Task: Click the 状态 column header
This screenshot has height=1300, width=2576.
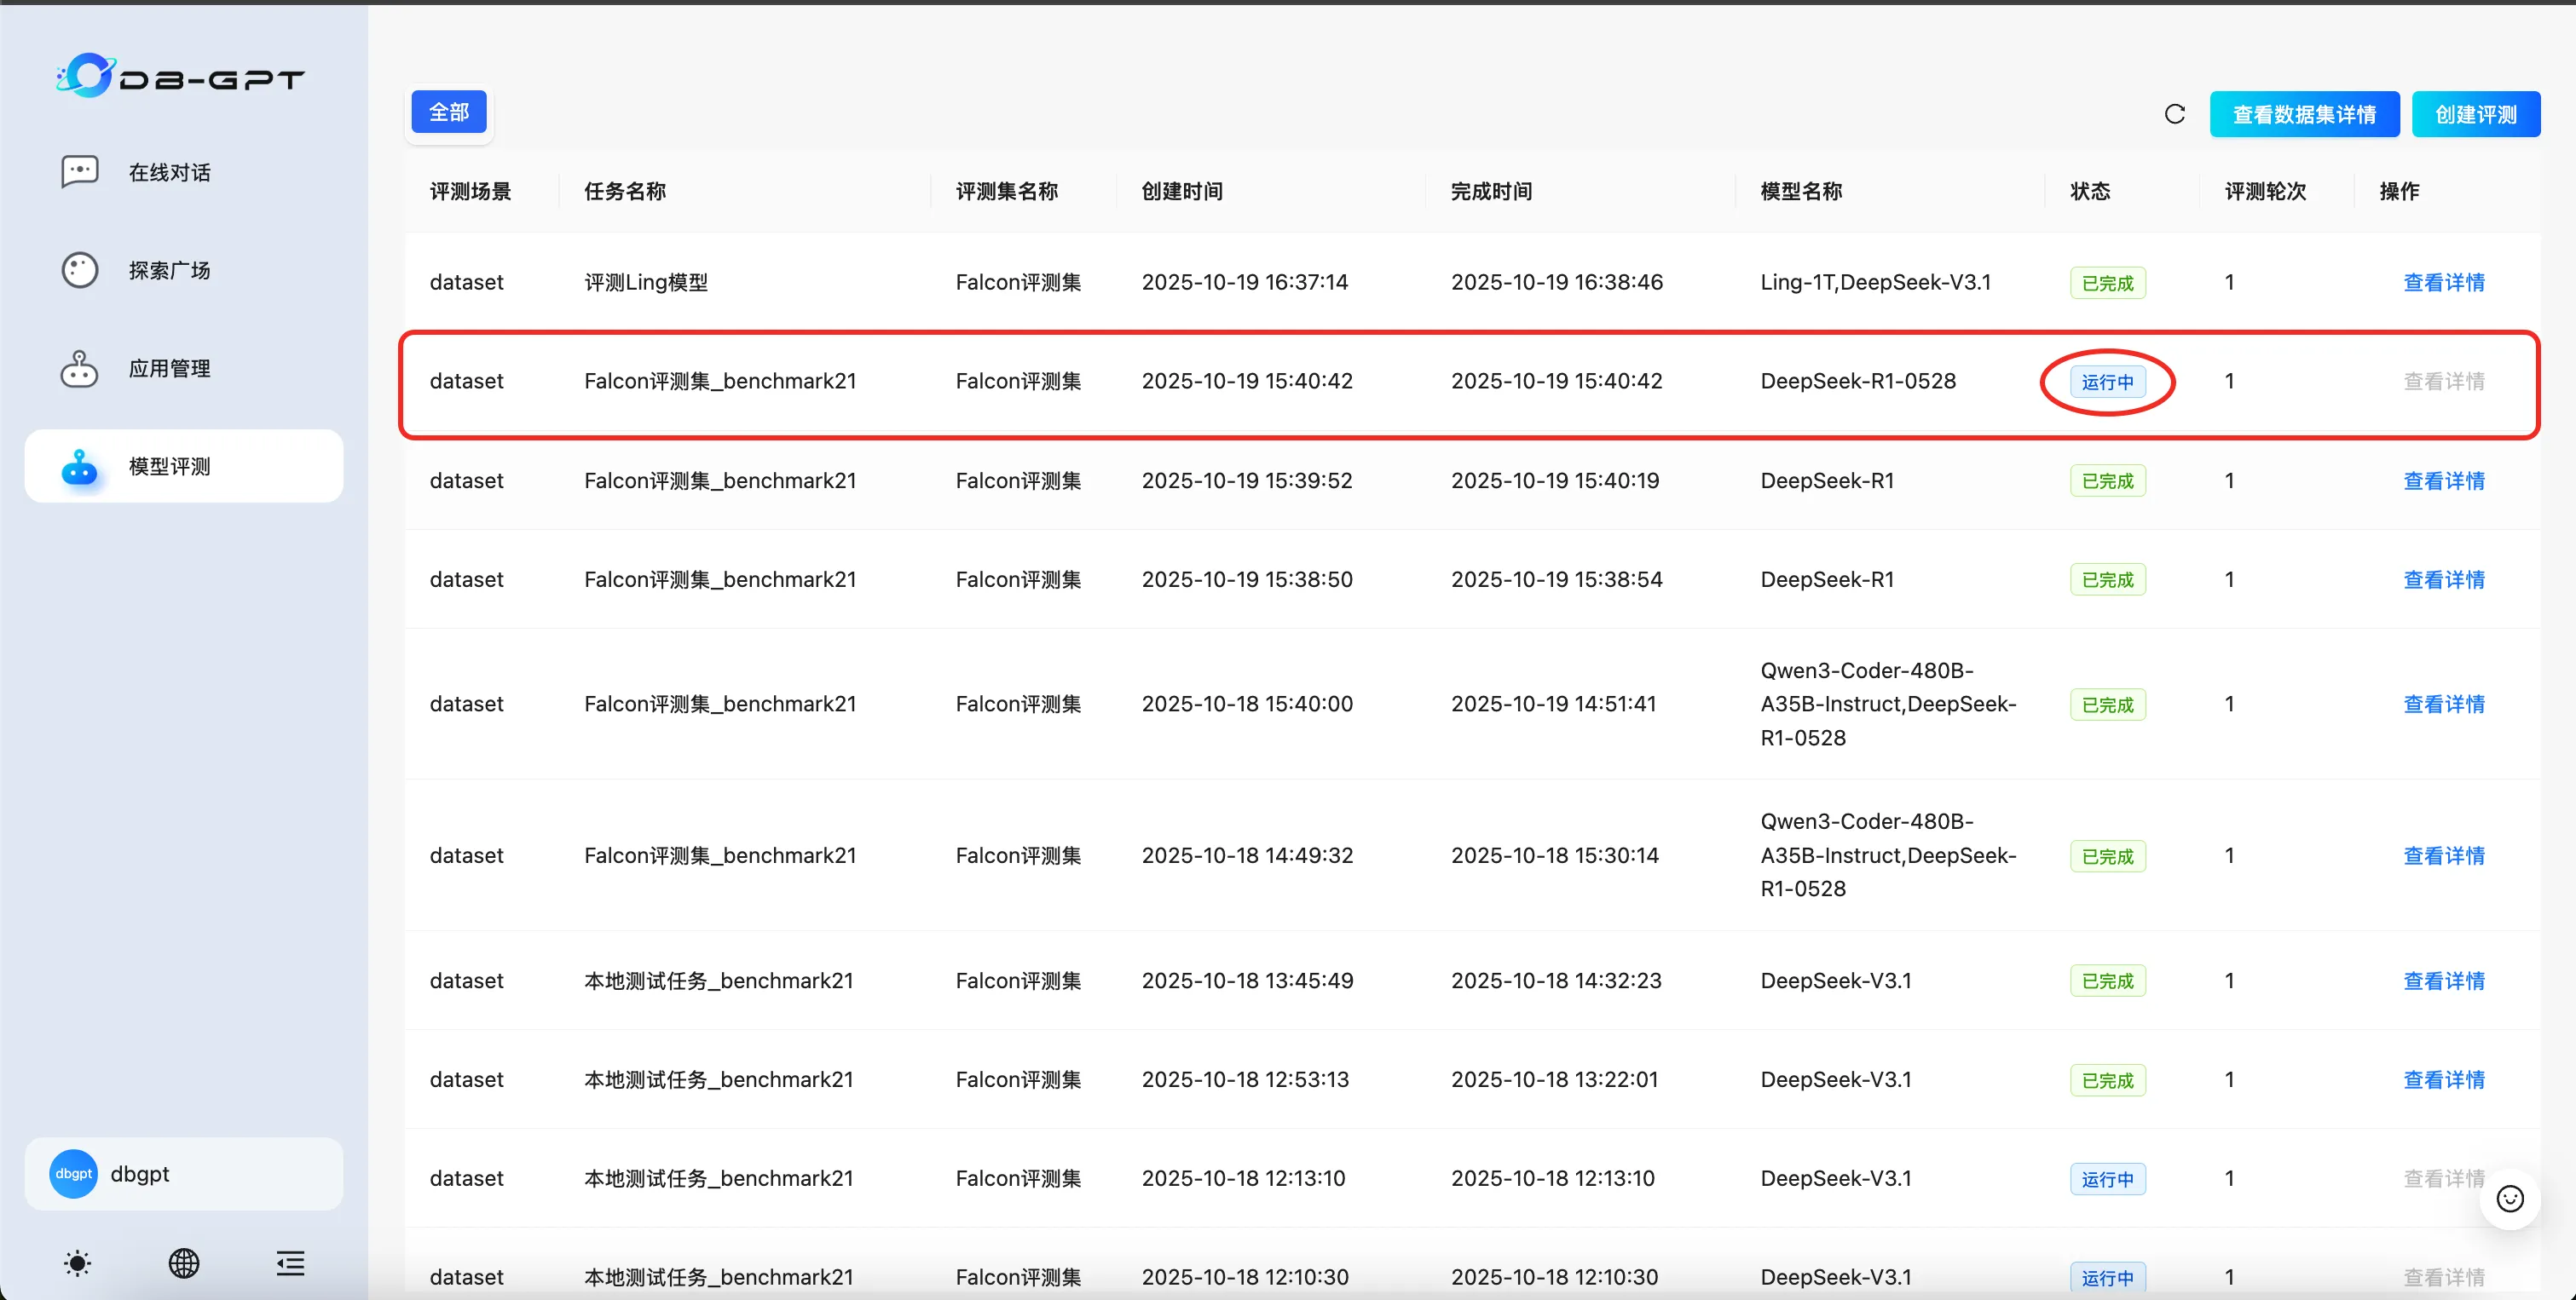Action: pos(2089,191)
